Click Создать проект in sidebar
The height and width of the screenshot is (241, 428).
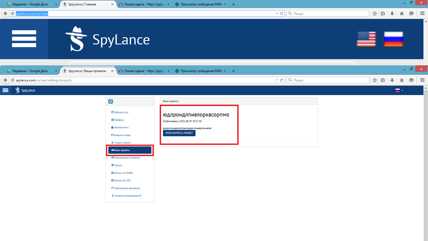(x=122, y=143)
